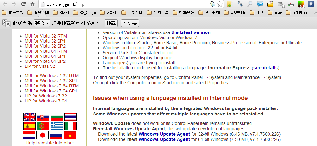Click the yellow bookmark-add extension icon

(229, 4)
